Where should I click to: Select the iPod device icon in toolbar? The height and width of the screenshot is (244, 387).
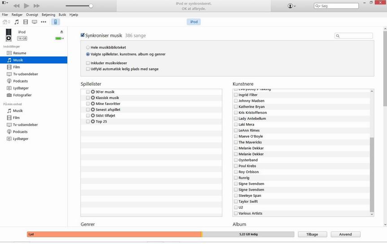pyautogui.click(x=56, y=22)
